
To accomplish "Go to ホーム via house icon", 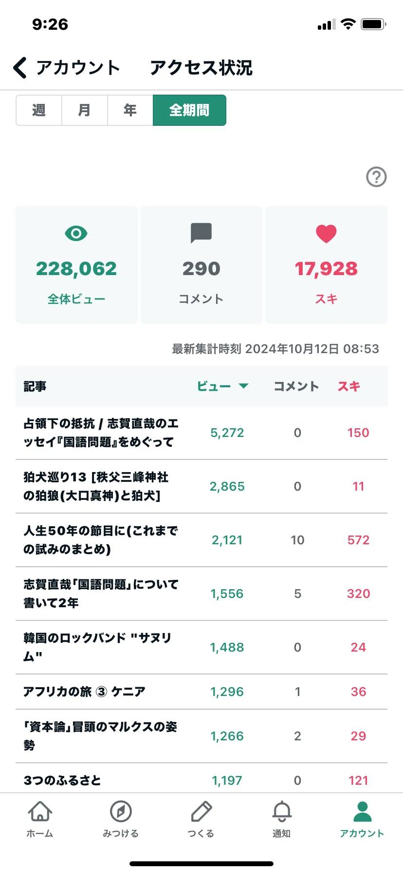I will (40, 812).
